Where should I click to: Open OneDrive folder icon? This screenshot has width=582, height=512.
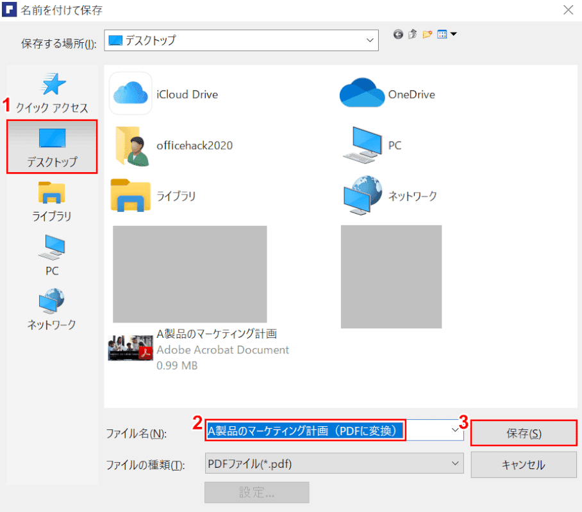[362, 93]
